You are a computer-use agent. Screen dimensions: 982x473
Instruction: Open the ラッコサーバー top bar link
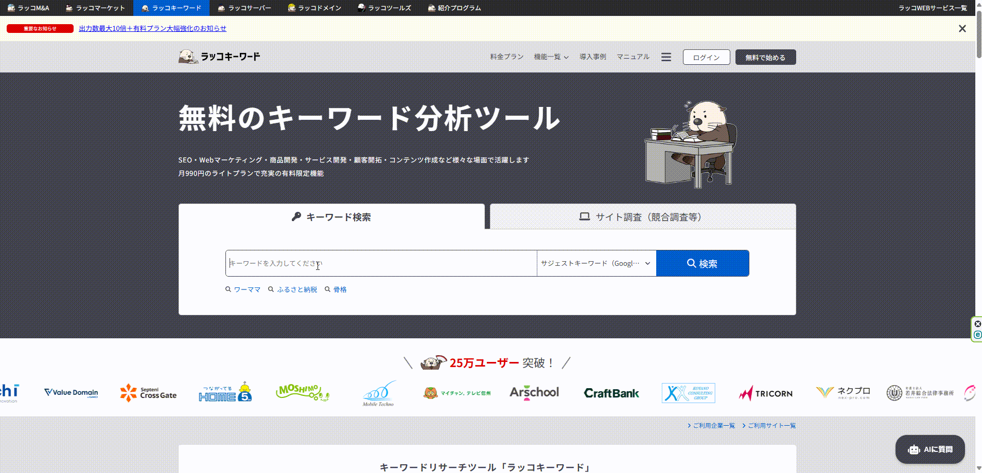(244, 8)
